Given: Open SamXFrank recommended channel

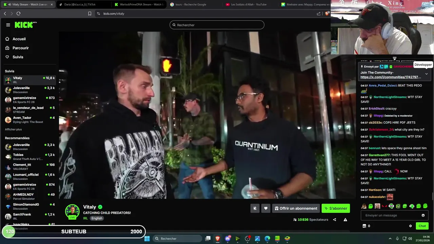Looking at the screenshot, I should (x=30, y=216).
